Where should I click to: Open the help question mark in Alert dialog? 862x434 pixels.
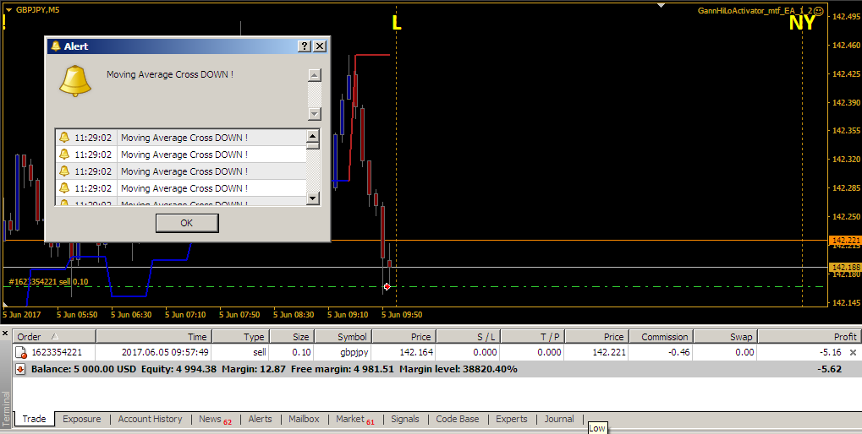coord(304,46)
